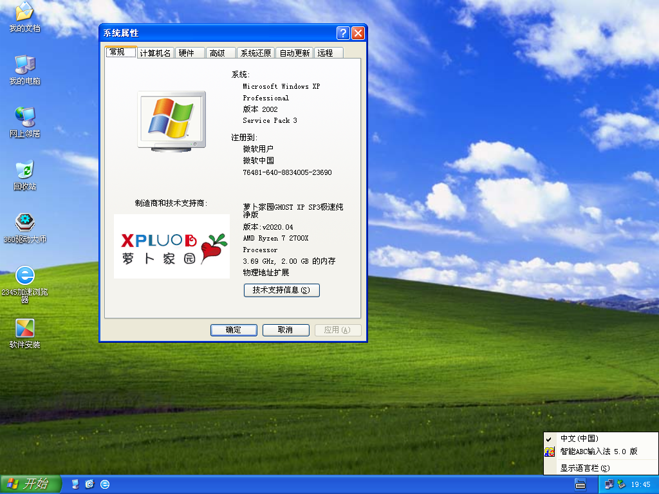Click blue browser icon in quick launch

point(105,484)
